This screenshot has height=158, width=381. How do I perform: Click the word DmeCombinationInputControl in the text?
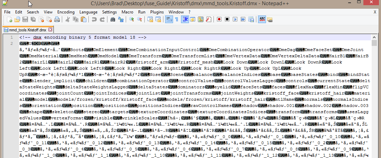[163, 50]
